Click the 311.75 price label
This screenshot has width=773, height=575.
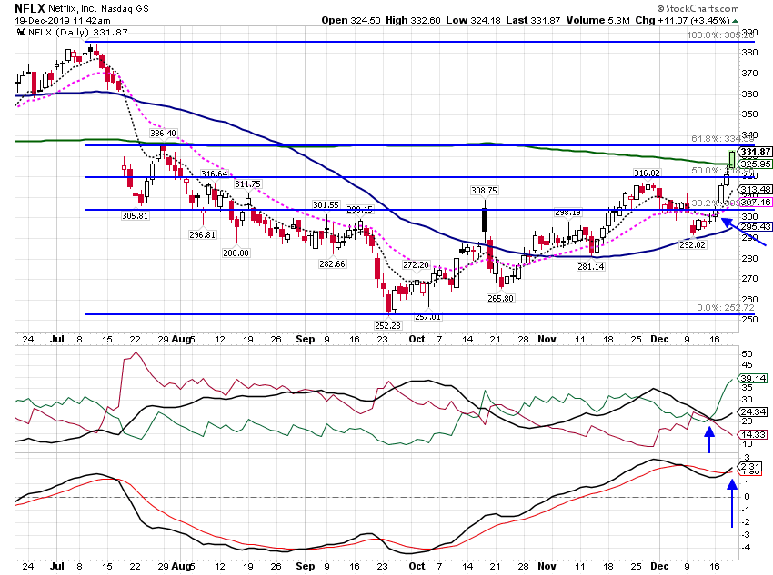point(247,184)
